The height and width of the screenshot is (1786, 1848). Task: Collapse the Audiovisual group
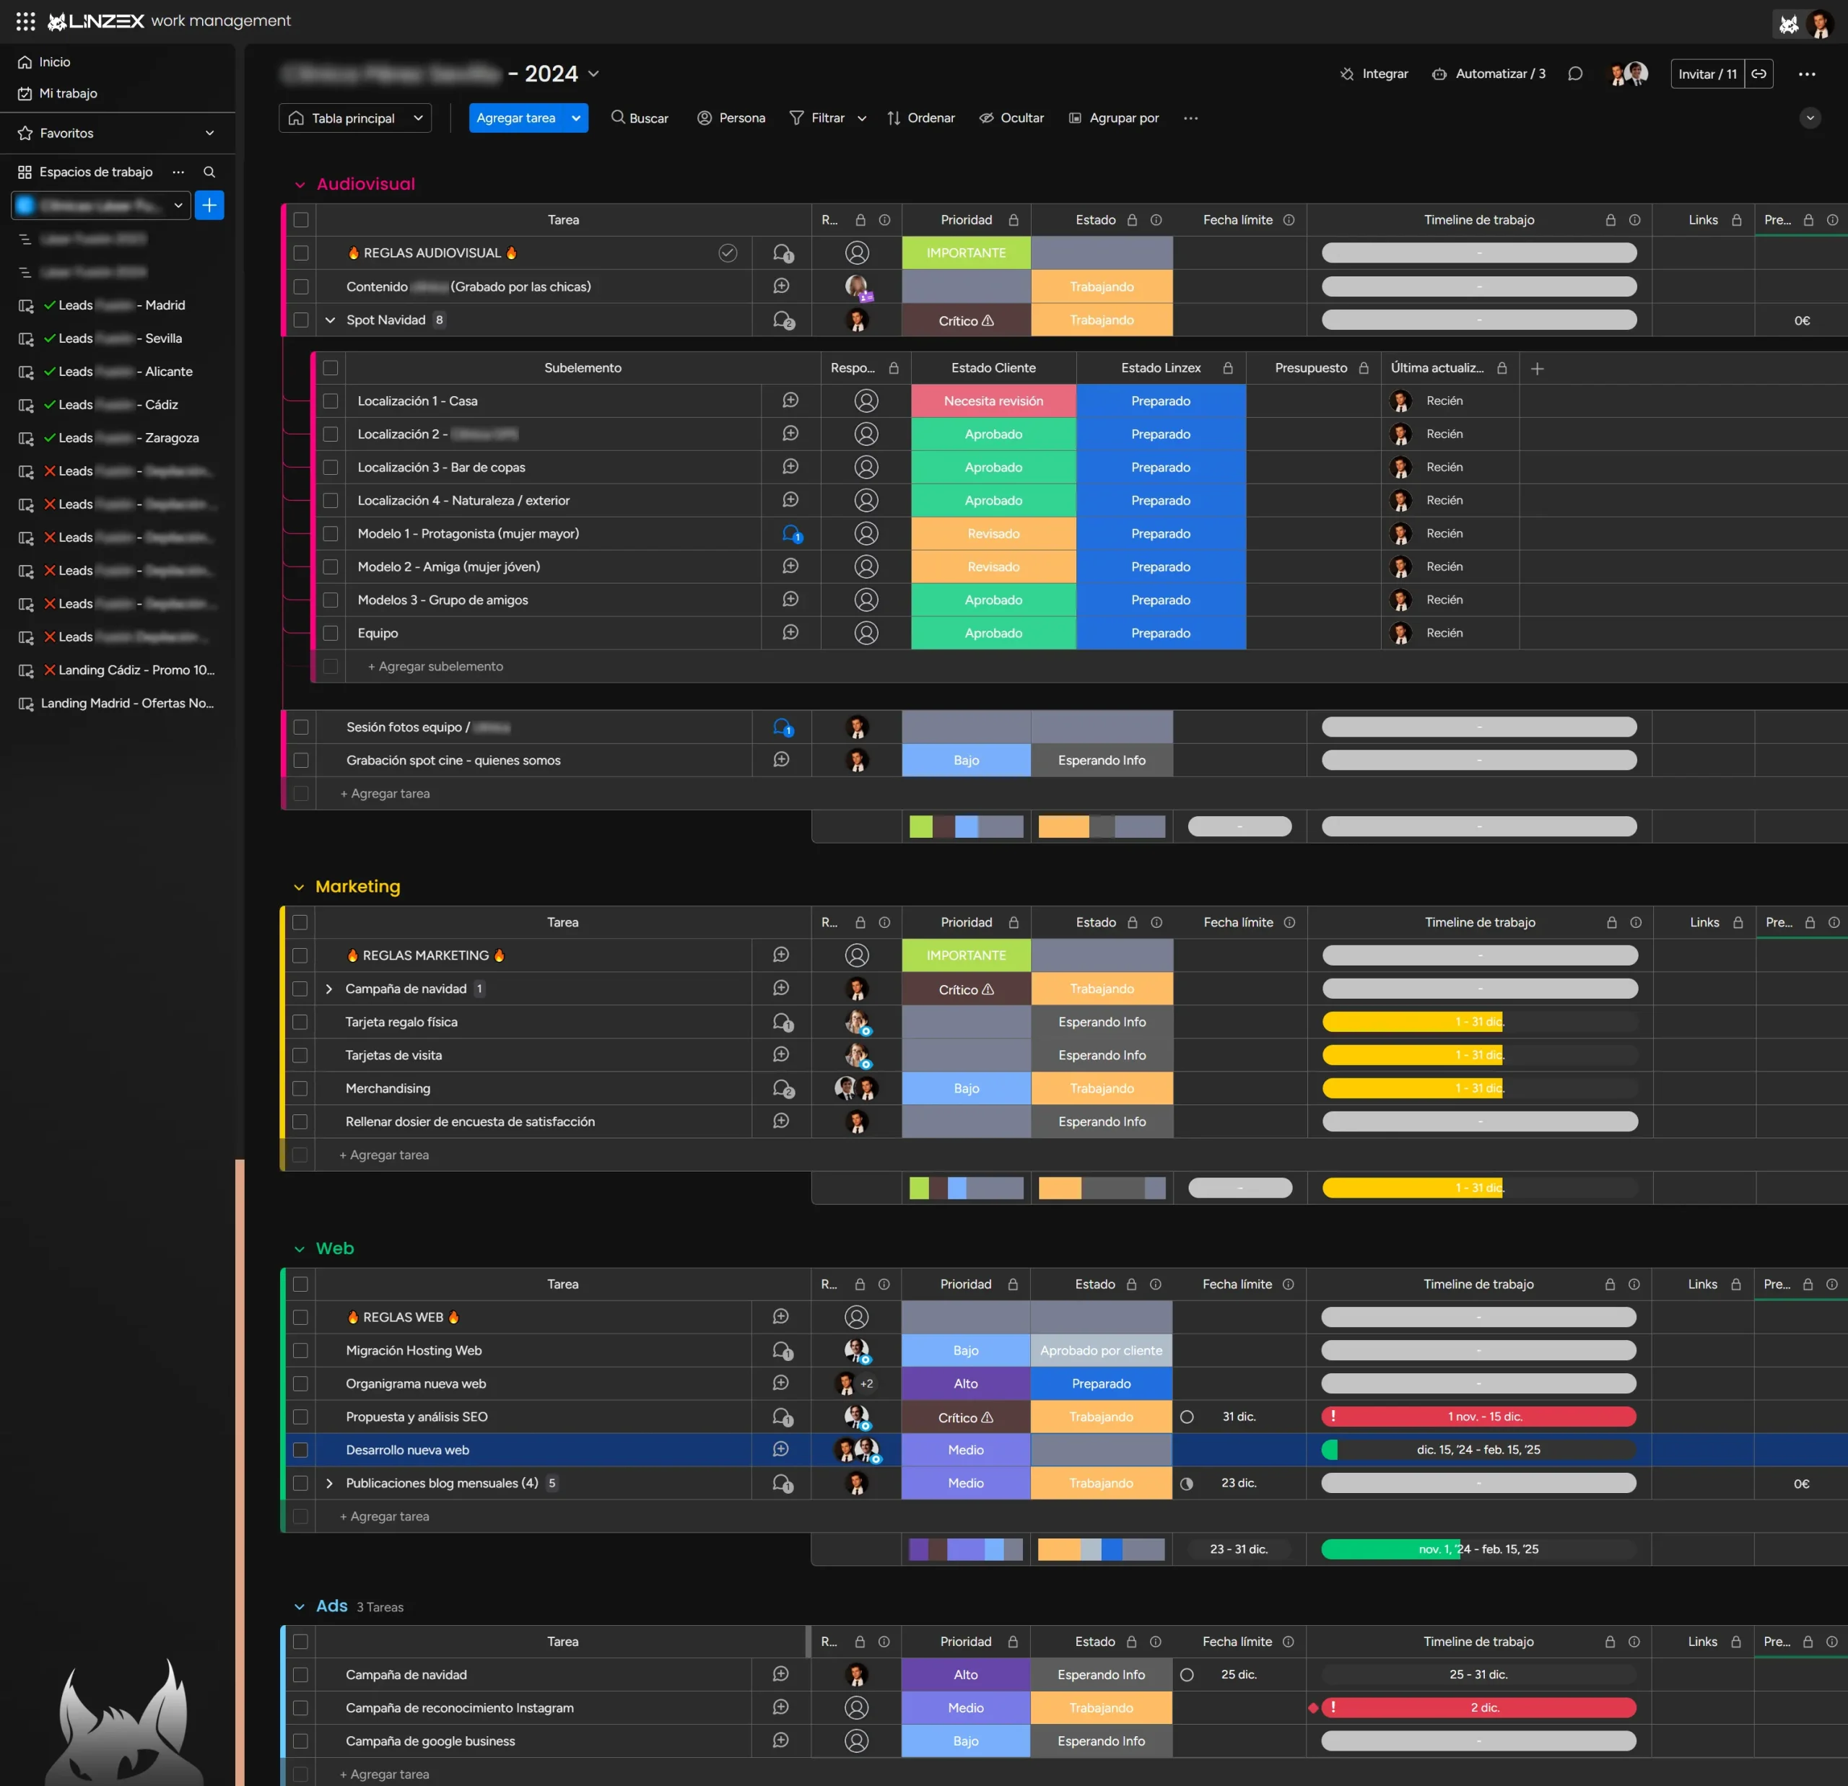300,185
